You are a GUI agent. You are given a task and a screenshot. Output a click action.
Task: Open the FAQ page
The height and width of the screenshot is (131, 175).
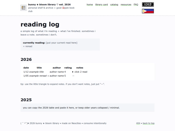click(136, 5)
